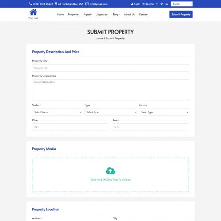Click the Register link
The width and height of the screenshot is (221, 221).
148,4
